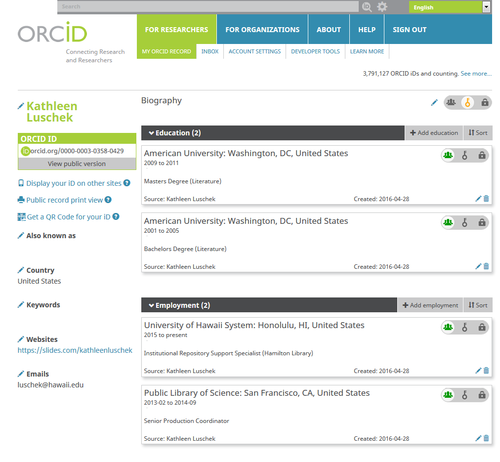Edit the Country section pencil icon
Image resolution: width=500 pixels, height=462 pixels.
tap(21, 270)
